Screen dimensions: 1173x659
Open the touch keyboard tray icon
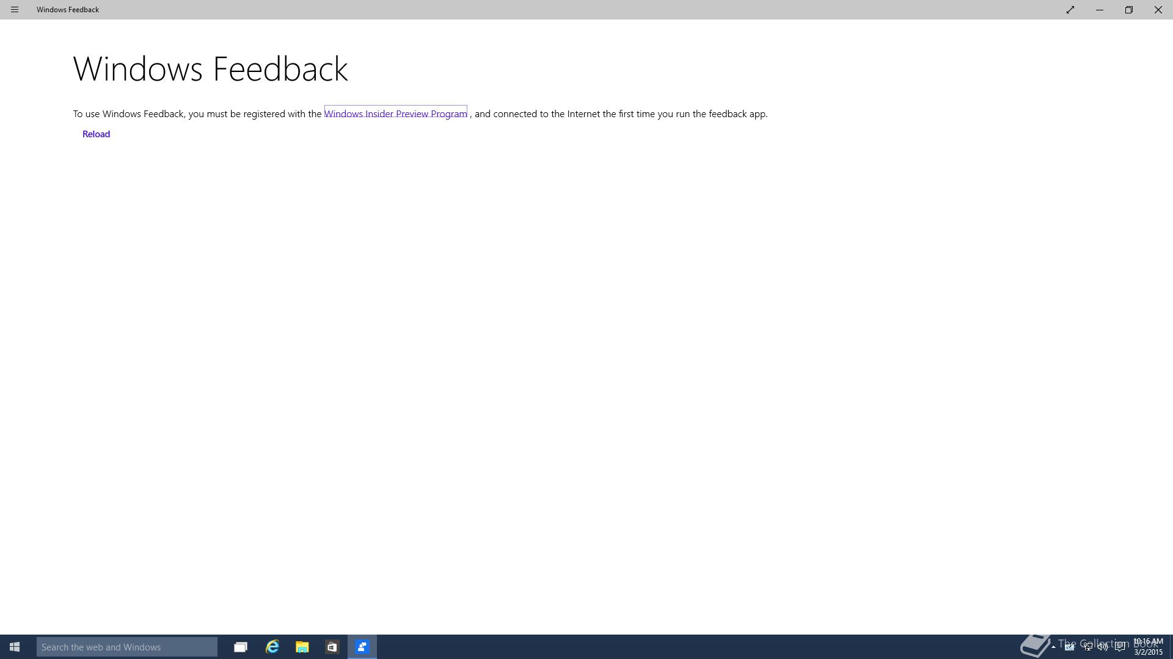click(x=1070, y=647)
